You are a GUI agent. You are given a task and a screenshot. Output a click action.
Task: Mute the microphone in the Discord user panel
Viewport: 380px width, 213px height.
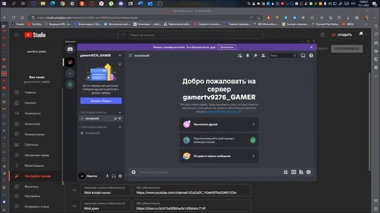pyautogui.click(x=107, y=176)
